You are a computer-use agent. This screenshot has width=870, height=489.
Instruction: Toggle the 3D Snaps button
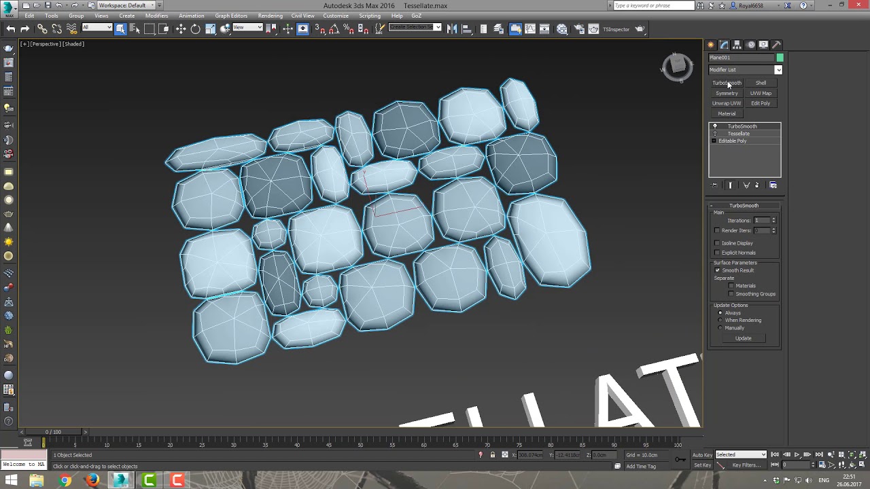[x=319, y=29]
